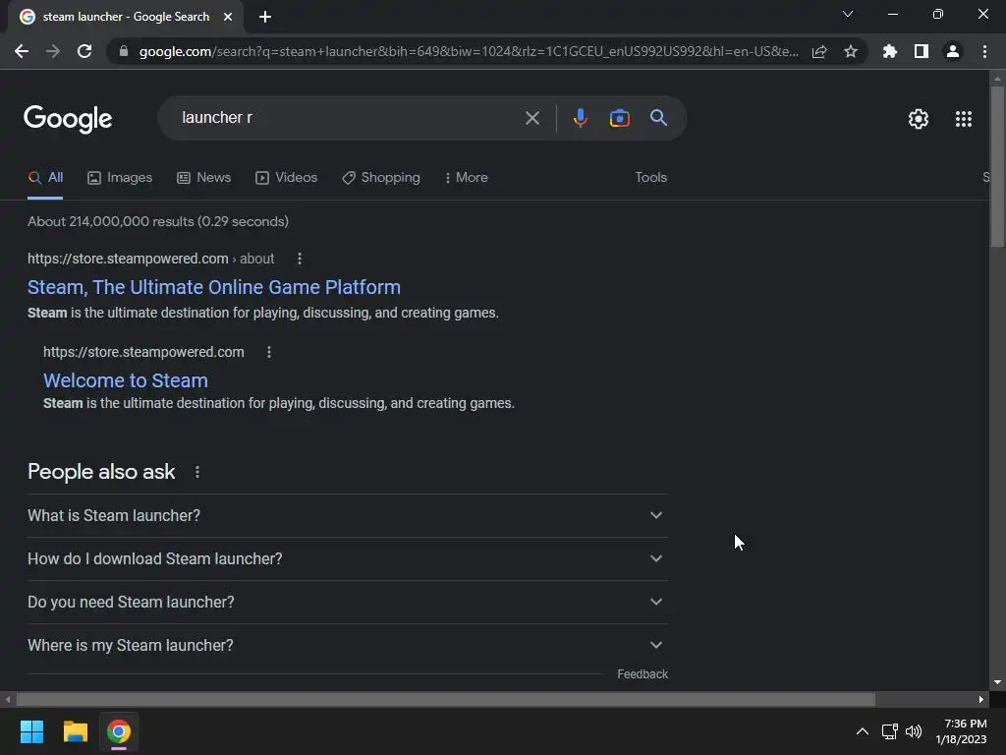Viewport: 1006px width, 755px height.
Task: Expand "What is Steam launcher?" question
Action: pyautogui.click(x=348, y=515)
